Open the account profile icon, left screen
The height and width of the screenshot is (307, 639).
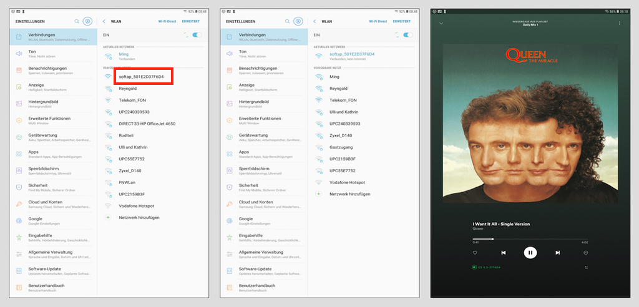pyautogui.click(x=87, y=21)
